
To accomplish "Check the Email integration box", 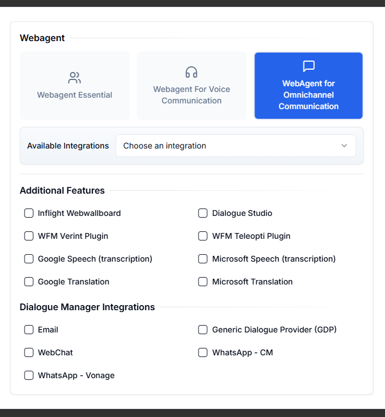I will coord(29,330).
